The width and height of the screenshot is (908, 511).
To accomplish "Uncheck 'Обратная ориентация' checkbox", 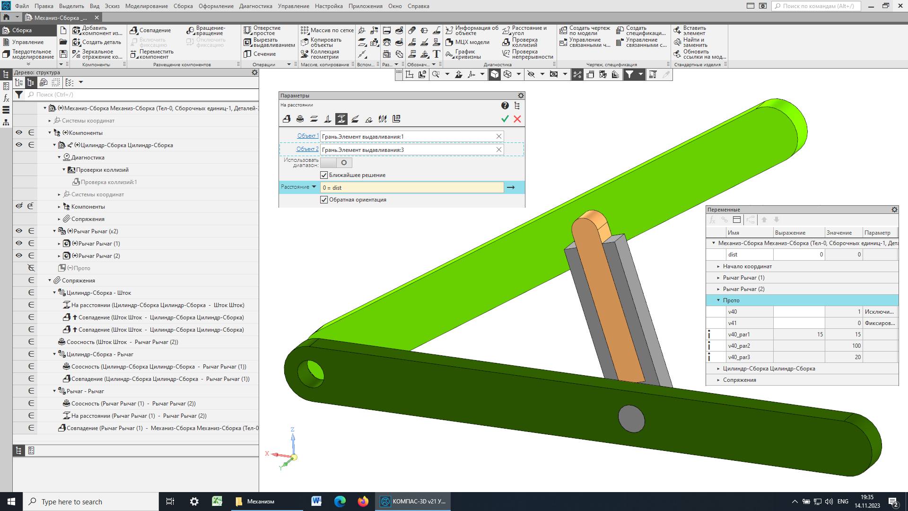I will [324, 200].
